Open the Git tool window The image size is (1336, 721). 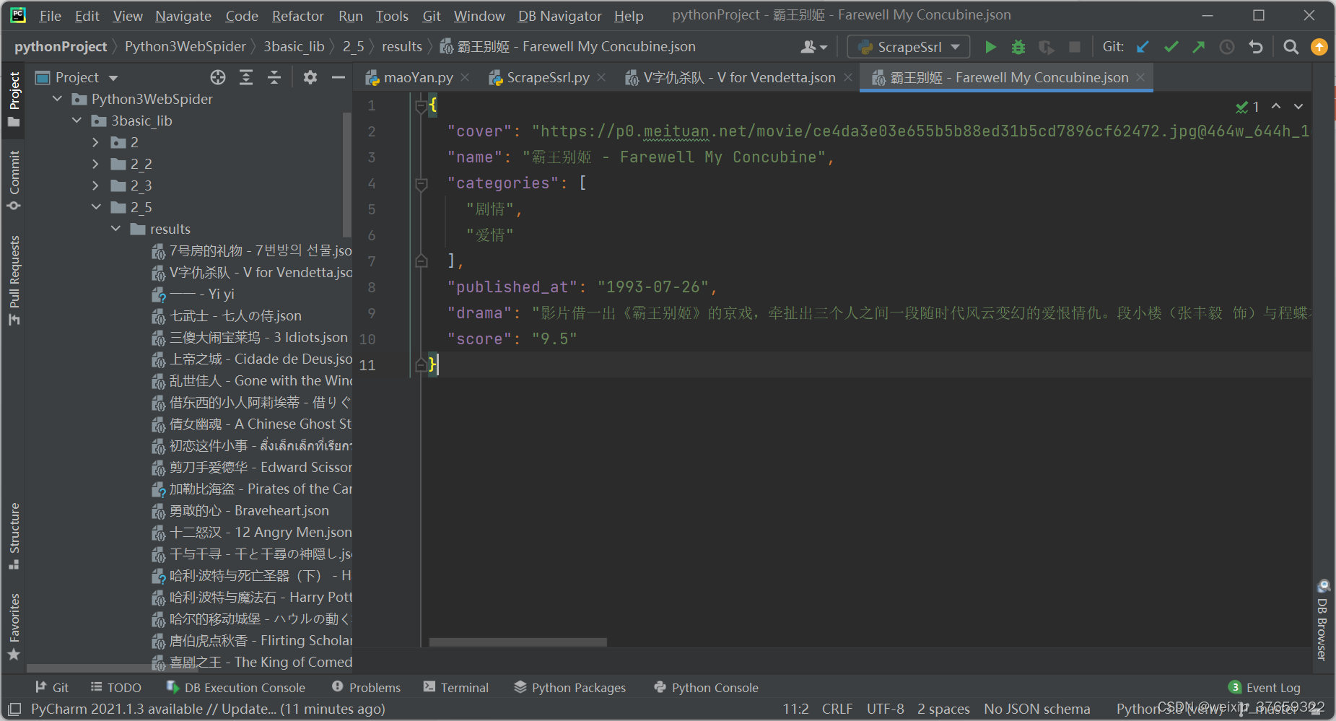(52, 688)
